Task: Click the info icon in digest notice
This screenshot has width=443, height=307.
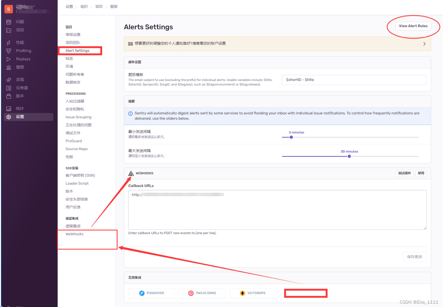Action: pos(130,113)
